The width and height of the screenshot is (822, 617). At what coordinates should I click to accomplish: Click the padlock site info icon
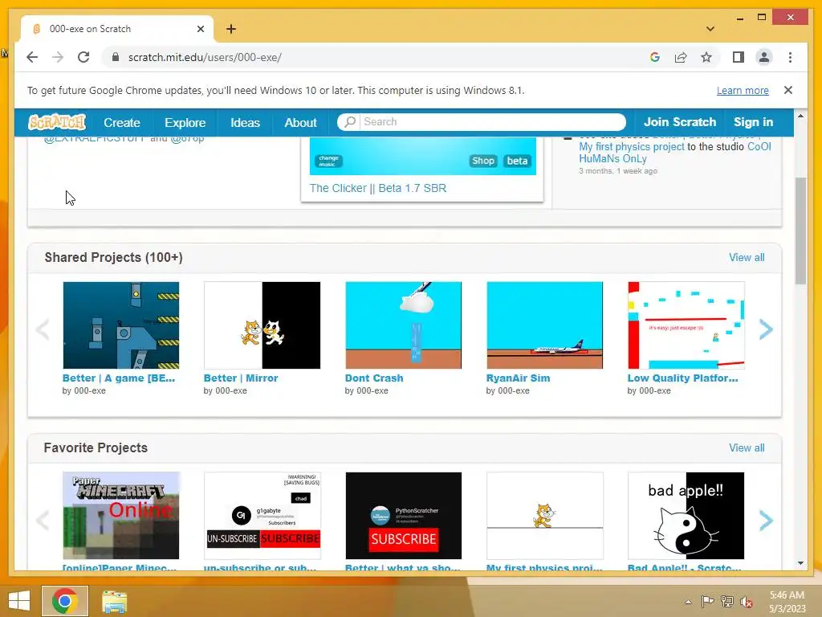[116, 57]
